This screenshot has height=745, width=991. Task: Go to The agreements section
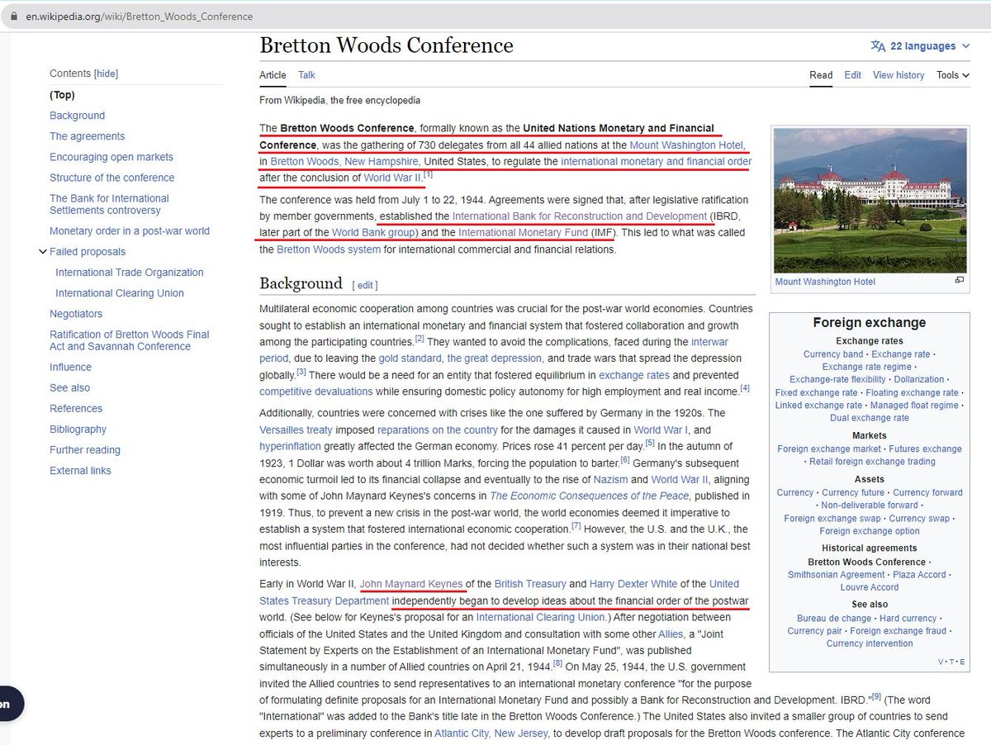(x=87, y=136)
